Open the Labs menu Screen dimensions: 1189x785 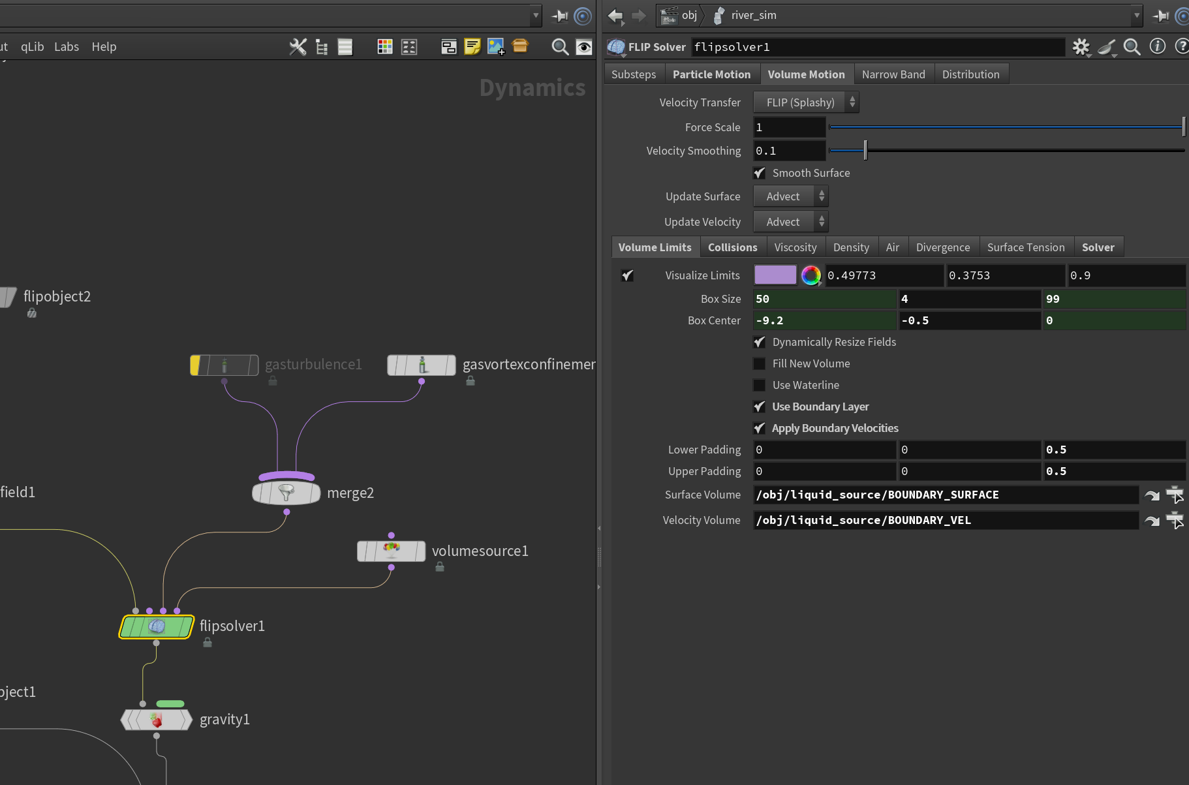click(67, 47)
